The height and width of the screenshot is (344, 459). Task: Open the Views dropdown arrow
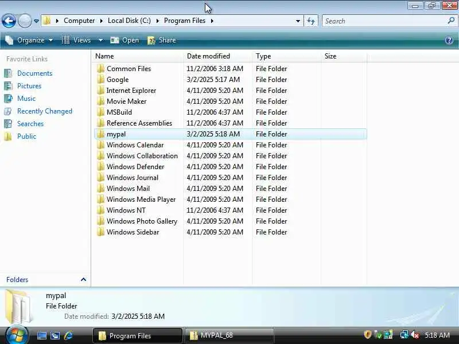[100, 40]
